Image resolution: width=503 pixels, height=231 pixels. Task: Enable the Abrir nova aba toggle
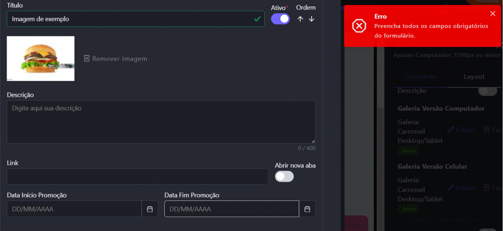284,177
